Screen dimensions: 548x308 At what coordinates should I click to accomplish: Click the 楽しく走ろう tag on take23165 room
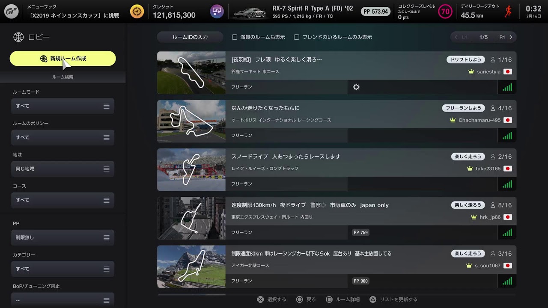click(x=468, y=157)
